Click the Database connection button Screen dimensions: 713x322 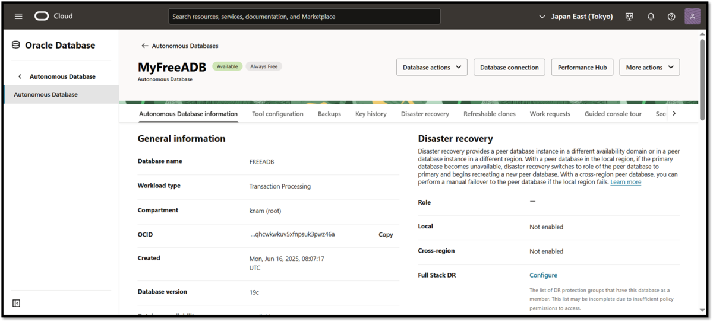509,67
